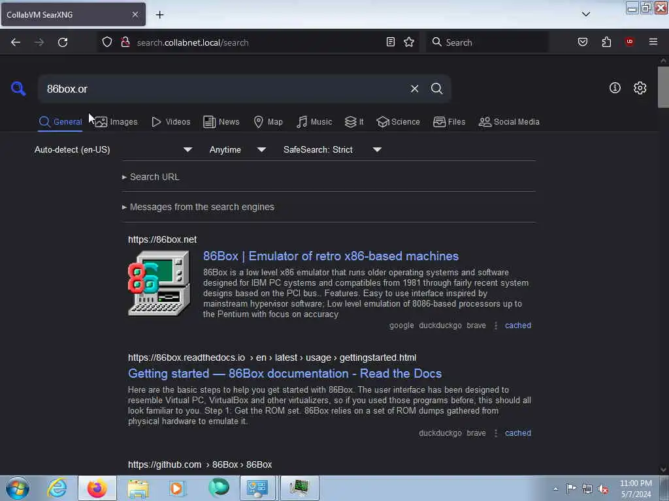Click the github.com 86Box result URL

point(200,464)
